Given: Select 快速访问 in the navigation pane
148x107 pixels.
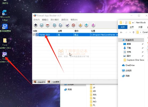Looking at the screenshot, I should [x=131, y=40].
